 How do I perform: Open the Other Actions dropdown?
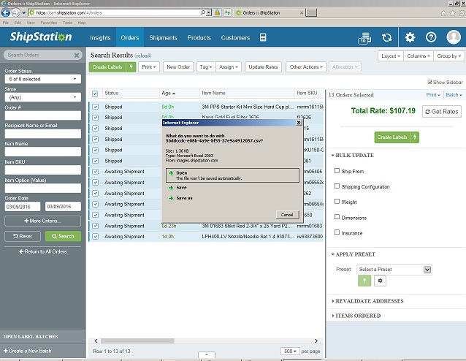pos(306,67)
